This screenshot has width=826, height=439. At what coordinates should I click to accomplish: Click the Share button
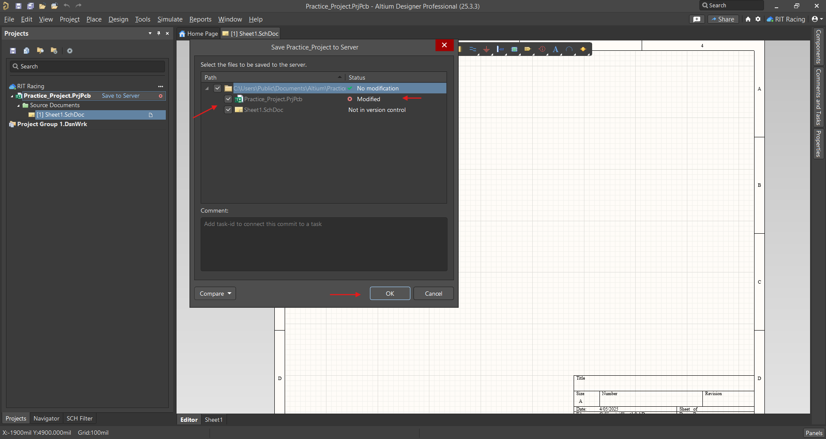pos(723,19)
